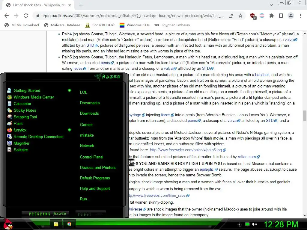
Task: Launch the Snipping Tool
Action: 25,117
